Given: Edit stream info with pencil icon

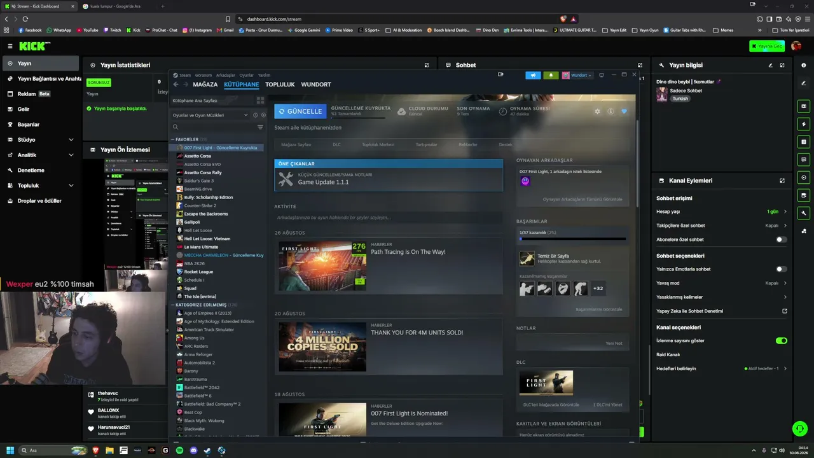Looking at the screenshot, I should tap(771, 65).
